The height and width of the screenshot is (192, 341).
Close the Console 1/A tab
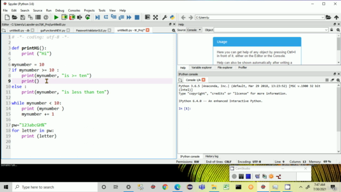[204, 80]
